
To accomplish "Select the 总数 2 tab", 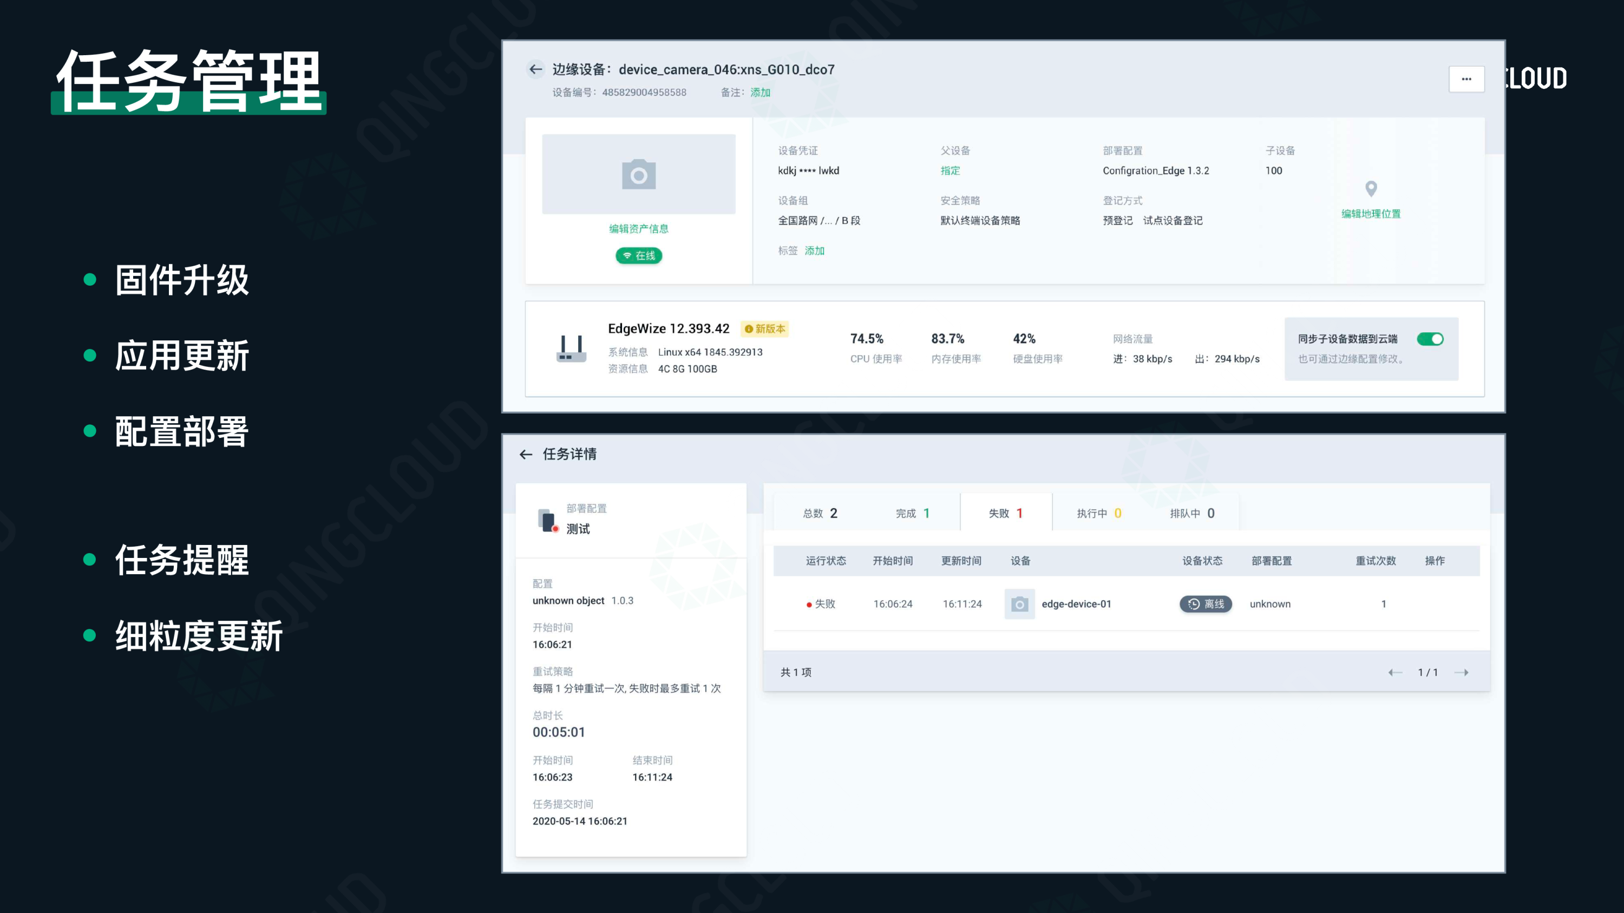I will pyautogui.click(x=820, y=513).
